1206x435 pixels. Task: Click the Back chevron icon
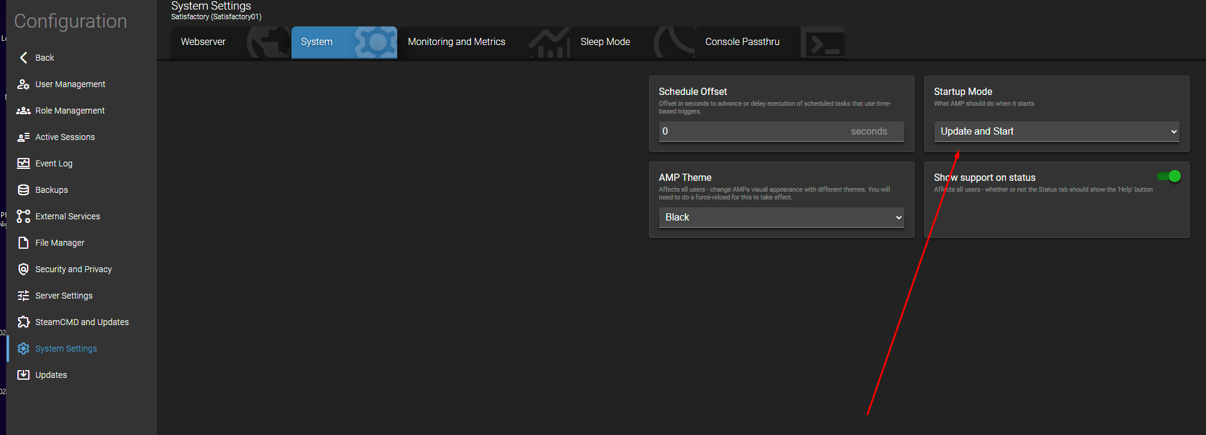tap(23, 58)
